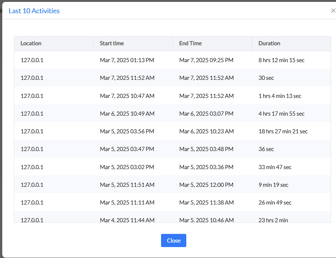Click duration 1 hrs 4 min 13 sec
This screenshot has width=336, height=258.
pos(280,96)
